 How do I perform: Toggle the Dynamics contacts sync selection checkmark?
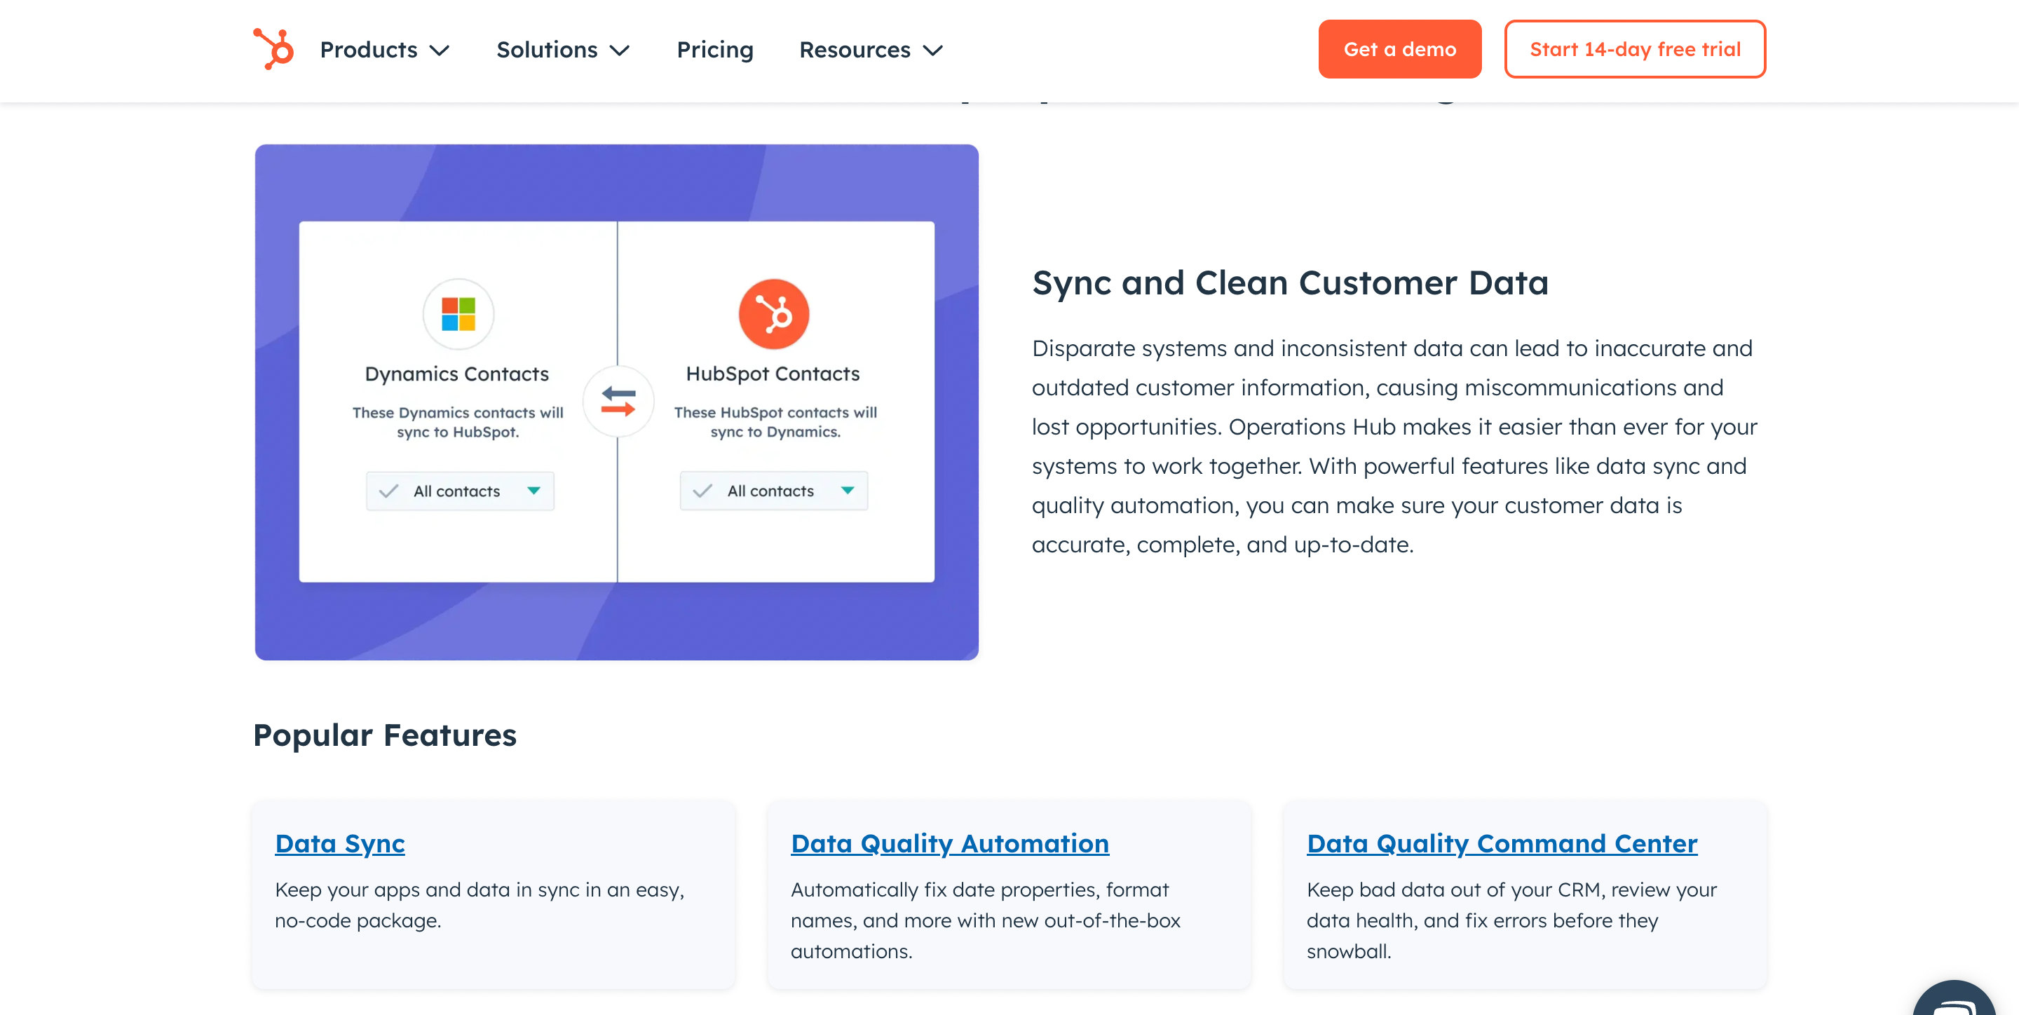point(390,491)
